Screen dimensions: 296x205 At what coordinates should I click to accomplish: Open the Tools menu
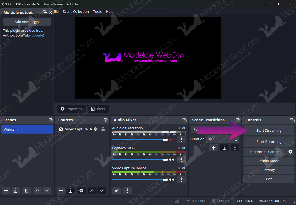coord(97,11)
